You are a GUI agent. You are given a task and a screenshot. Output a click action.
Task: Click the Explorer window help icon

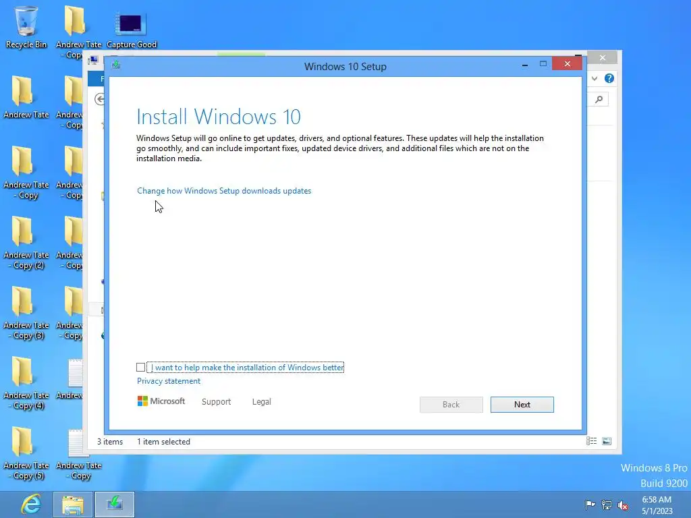pyautogui.click(x=609, y=78)
